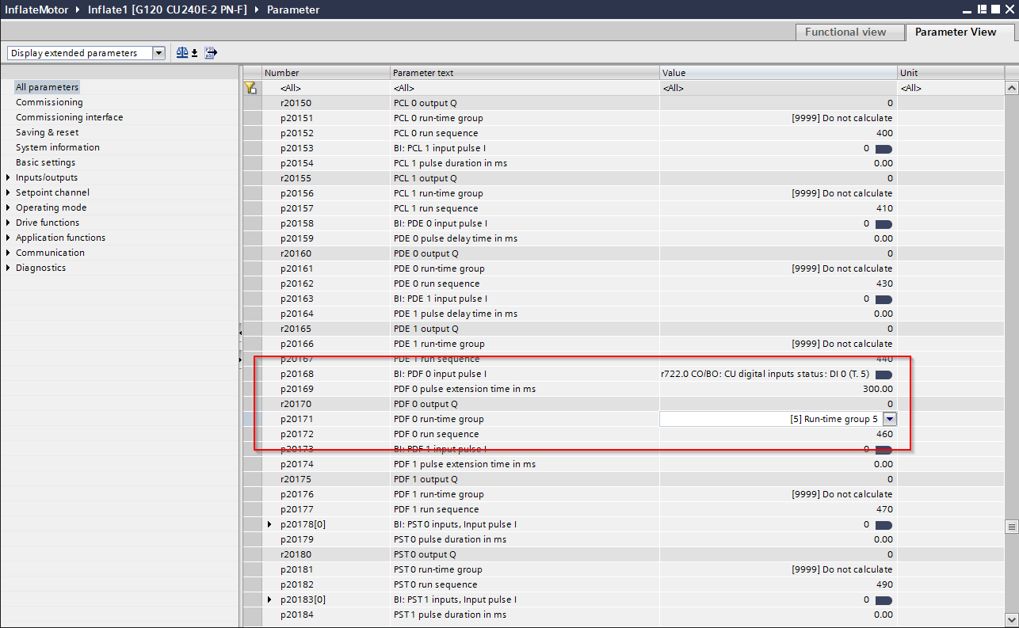Screen dimensions: 1019x628
Task: Open the p20171 run-time group dropdown arrow
Action: tap(890, 419)
